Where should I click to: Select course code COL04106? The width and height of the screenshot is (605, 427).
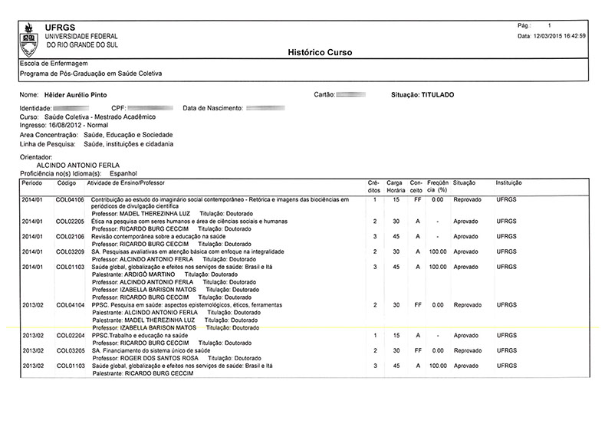70,199
